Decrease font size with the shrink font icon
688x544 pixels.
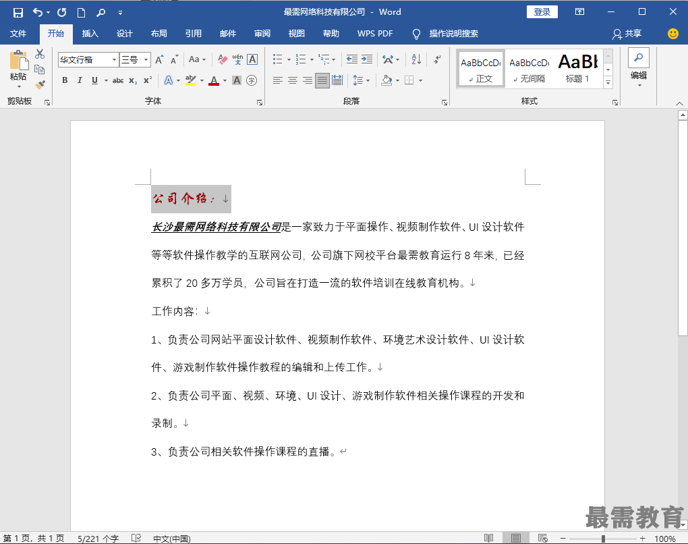175,59
